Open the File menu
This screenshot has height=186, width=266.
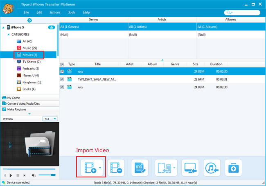[26, 12]
